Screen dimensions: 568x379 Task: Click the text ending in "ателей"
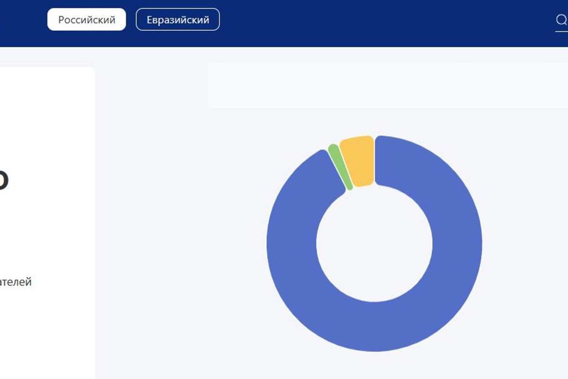[16, 282]
